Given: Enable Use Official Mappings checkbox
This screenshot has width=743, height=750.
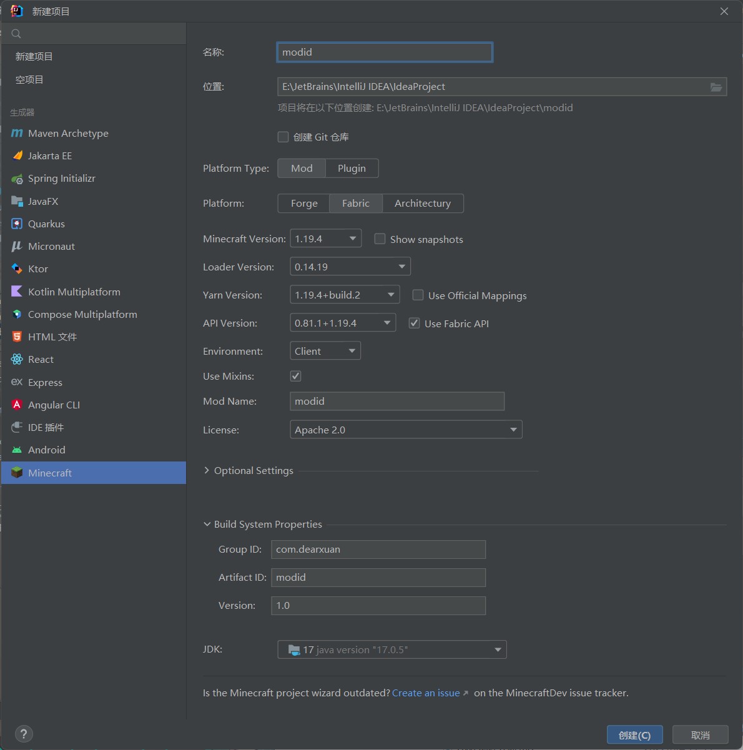Looking at the screenshot, I should [418, 295].
